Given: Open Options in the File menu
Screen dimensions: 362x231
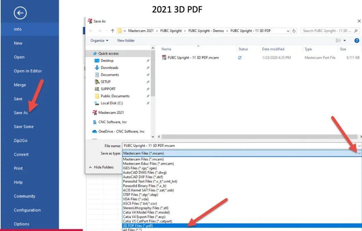Looking at the screenshot, I should [21, 224].
